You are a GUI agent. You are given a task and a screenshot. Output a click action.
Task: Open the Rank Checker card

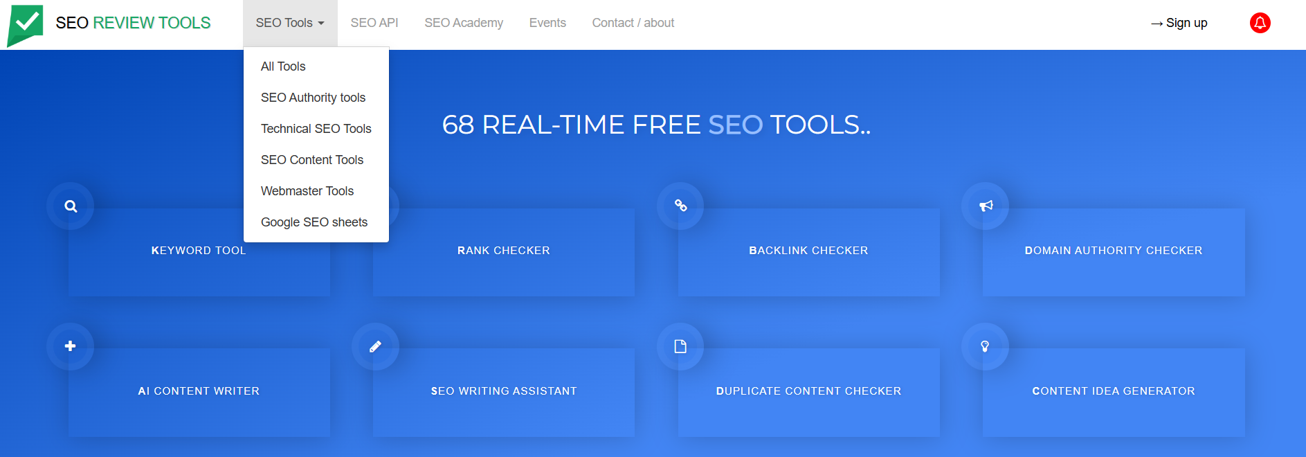tap(504, 252)
